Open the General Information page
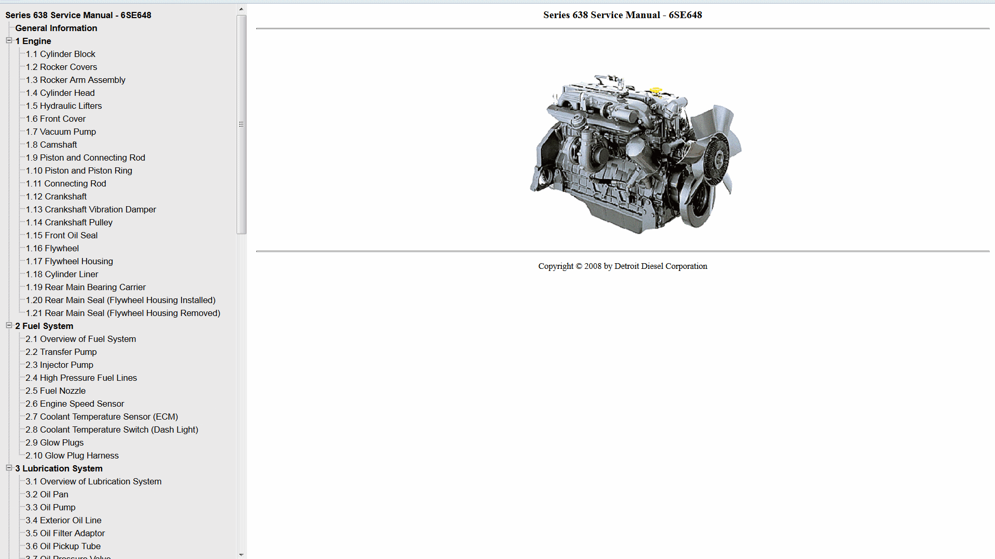995x559 pixels. click(x=56, y=28)
